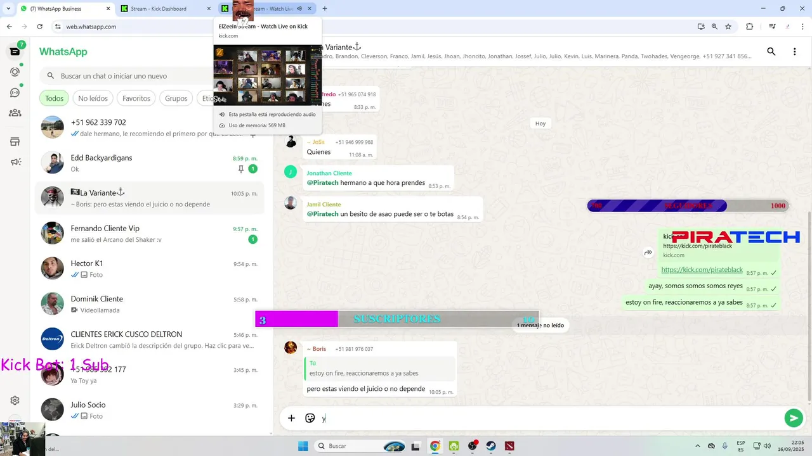Open the Channels sidebar icon
The image size is (812, 456).
[x=15, y=92]
